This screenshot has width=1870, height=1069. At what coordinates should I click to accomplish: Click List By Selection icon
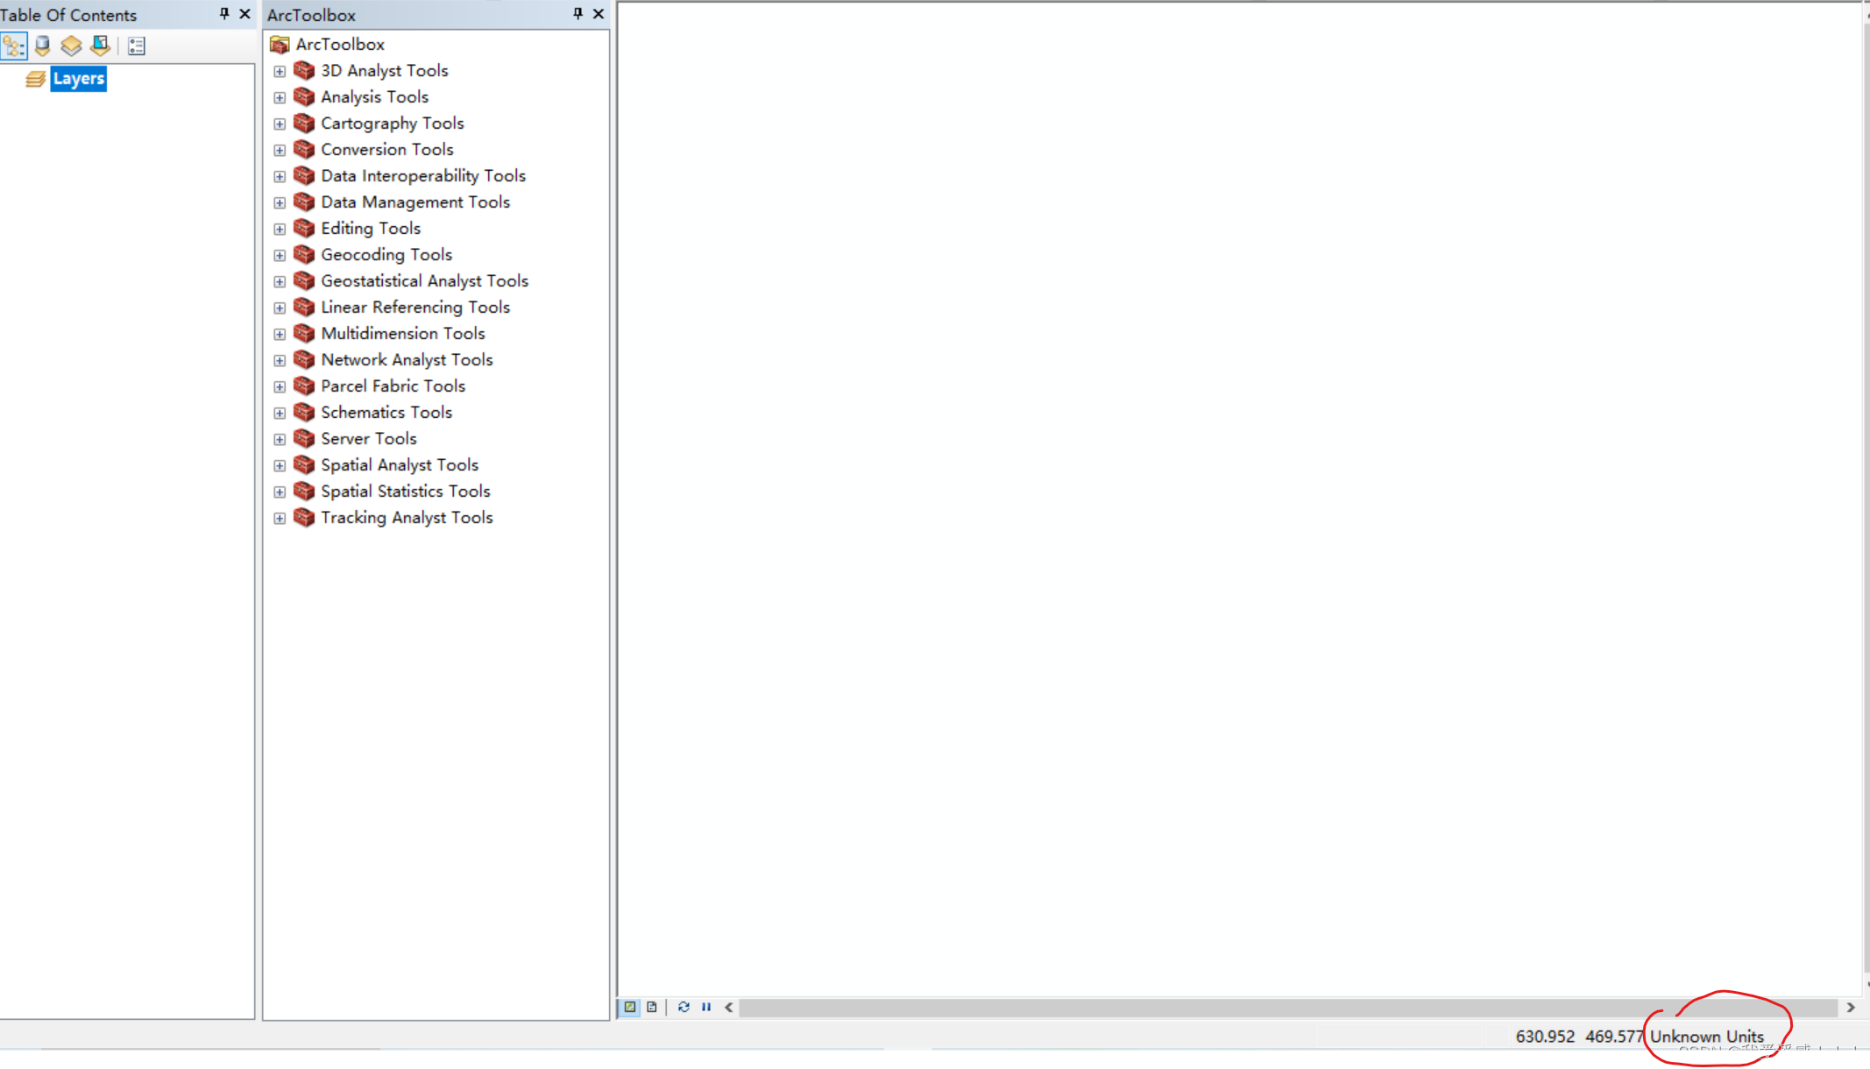pos(100,46)
